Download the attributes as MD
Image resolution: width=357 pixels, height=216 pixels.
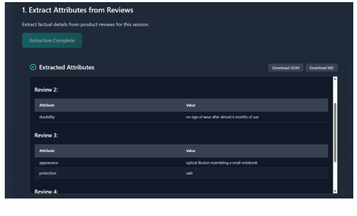coord(322,68)
